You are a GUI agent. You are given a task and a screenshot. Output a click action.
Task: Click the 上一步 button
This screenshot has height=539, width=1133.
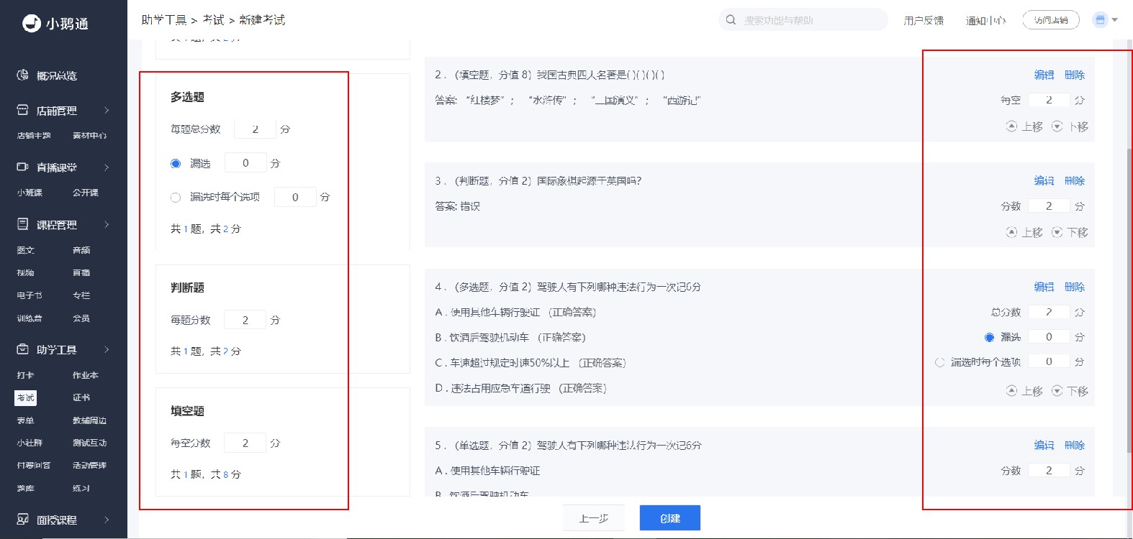point(594,518)
